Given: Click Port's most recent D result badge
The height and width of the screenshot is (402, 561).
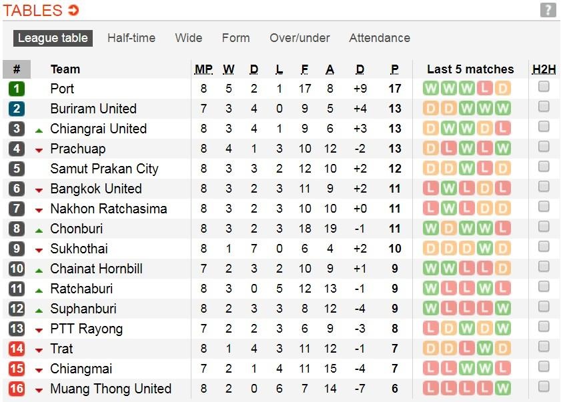Looking at the screenshot, I should [502, 89].
